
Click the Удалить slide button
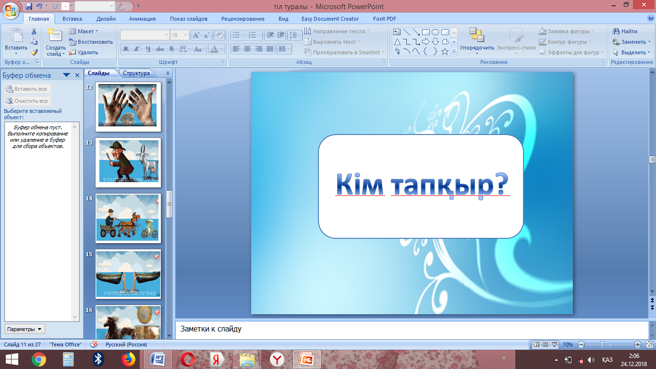tap(84, 52)
